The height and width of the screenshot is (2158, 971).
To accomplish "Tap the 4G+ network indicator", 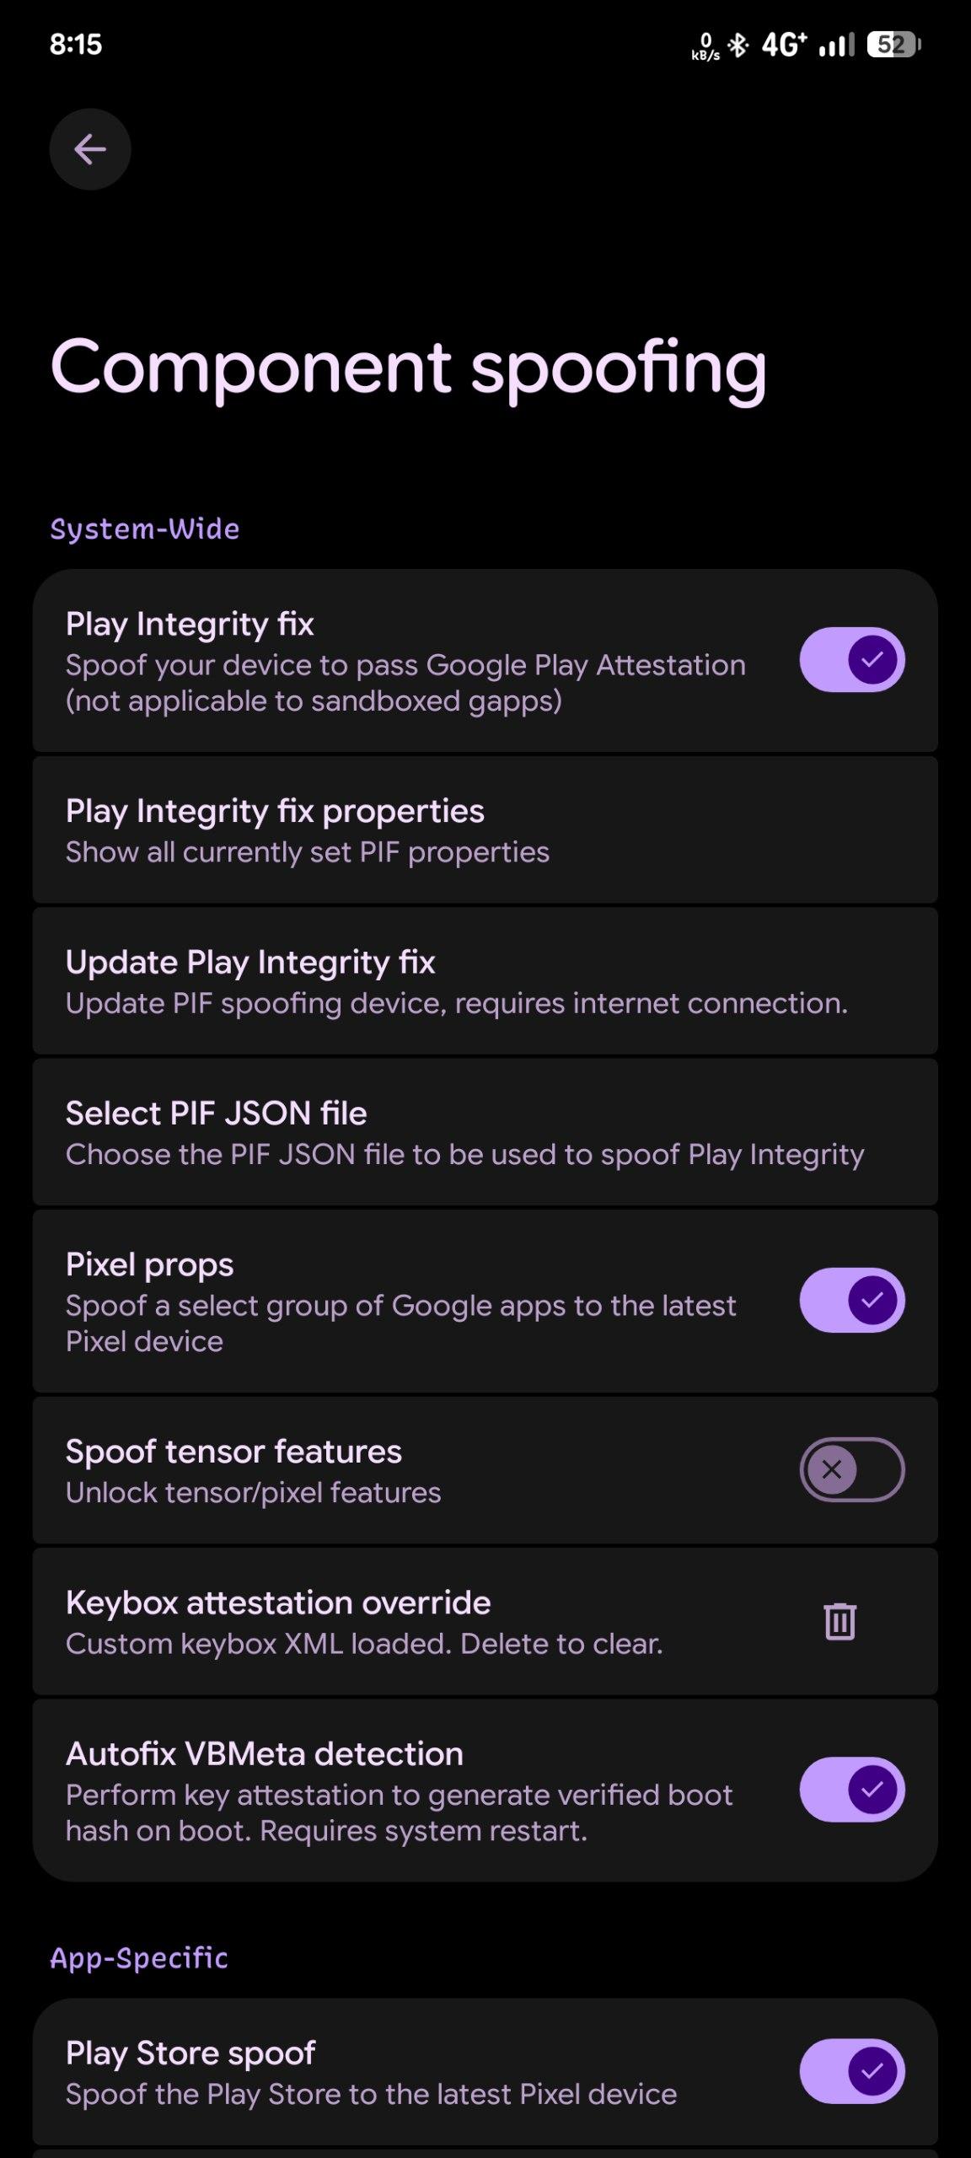I will pos(784,45).
